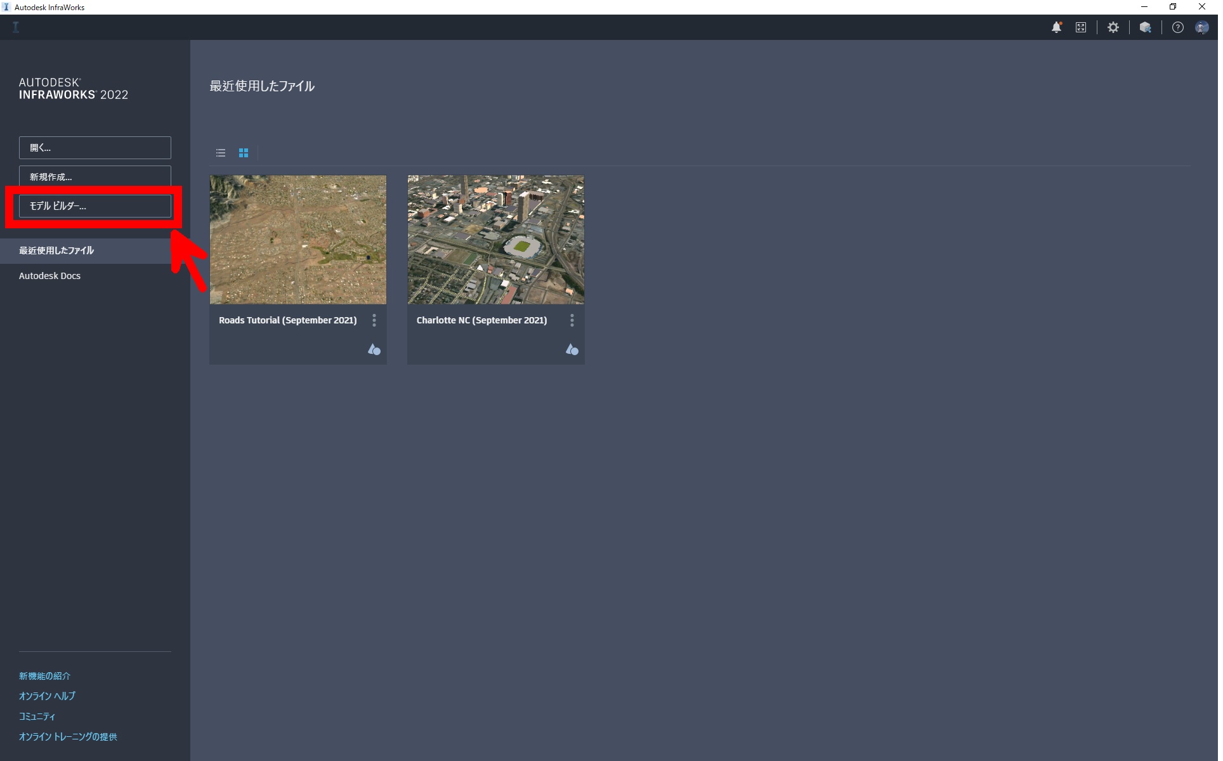Open options menu for Roads Tutorial card
The image size is (1223, 761).
(x=376, y=321)
